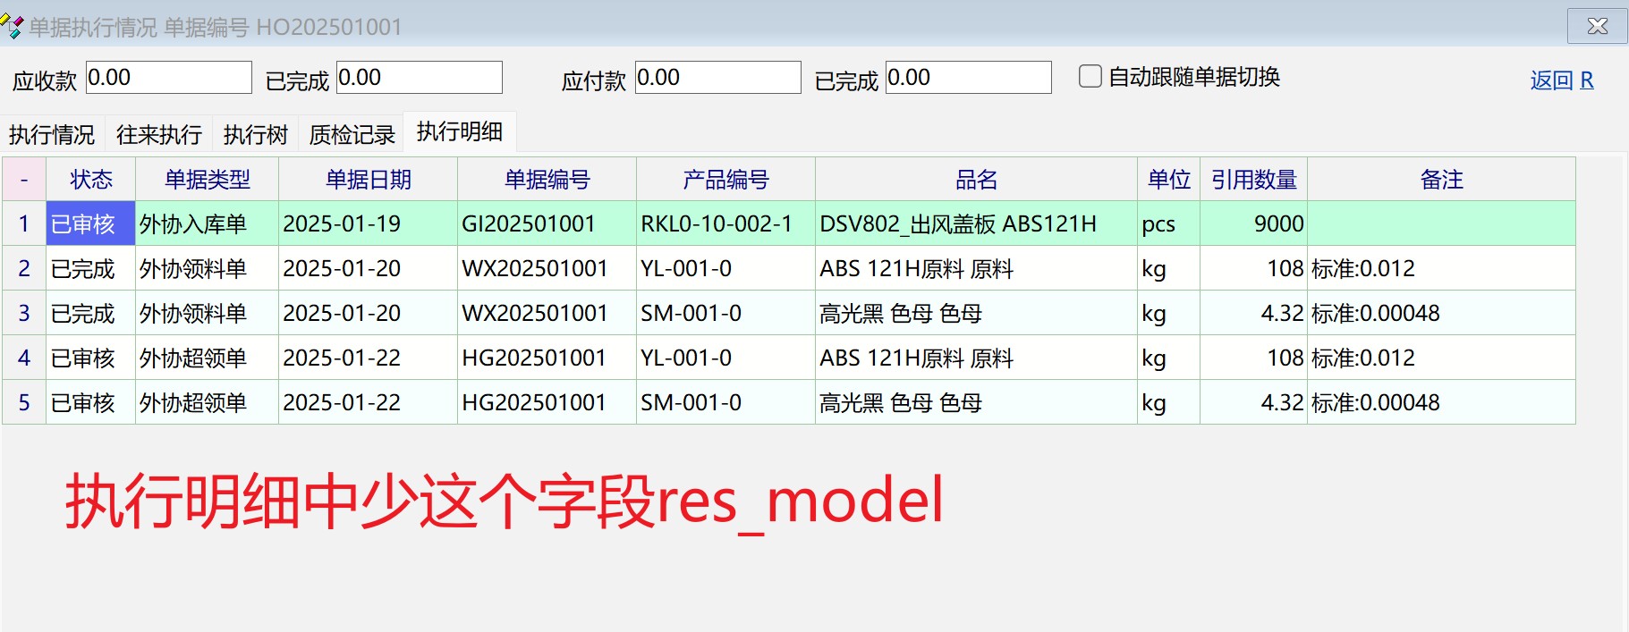Click 已完成 field next to 应付款
This screenshot has height=632, width=1629.
tap(968, 78)
